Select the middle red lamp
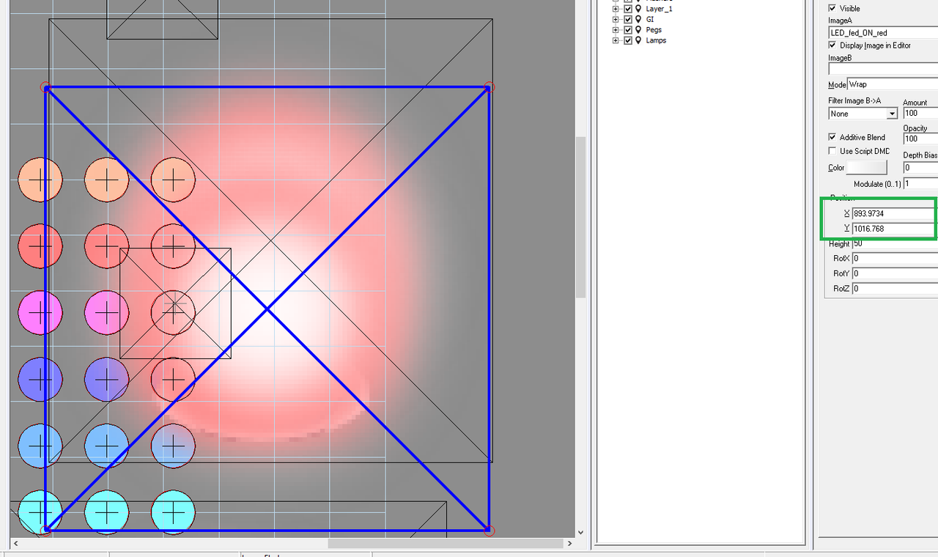The height and width of the screenshot is (557, 938). click(107, 246)
